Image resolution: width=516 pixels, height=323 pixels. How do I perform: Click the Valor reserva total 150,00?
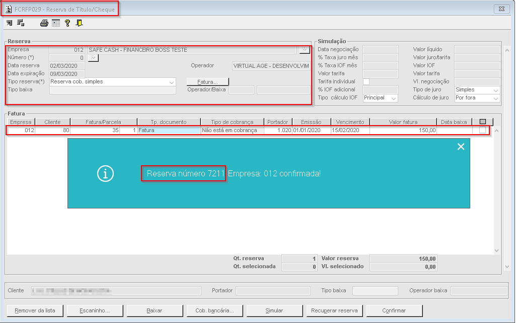click(403, 259)
